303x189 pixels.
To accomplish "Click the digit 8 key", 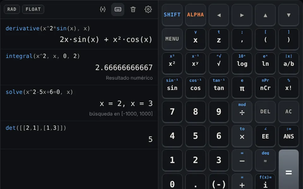I will click(195, 112).
